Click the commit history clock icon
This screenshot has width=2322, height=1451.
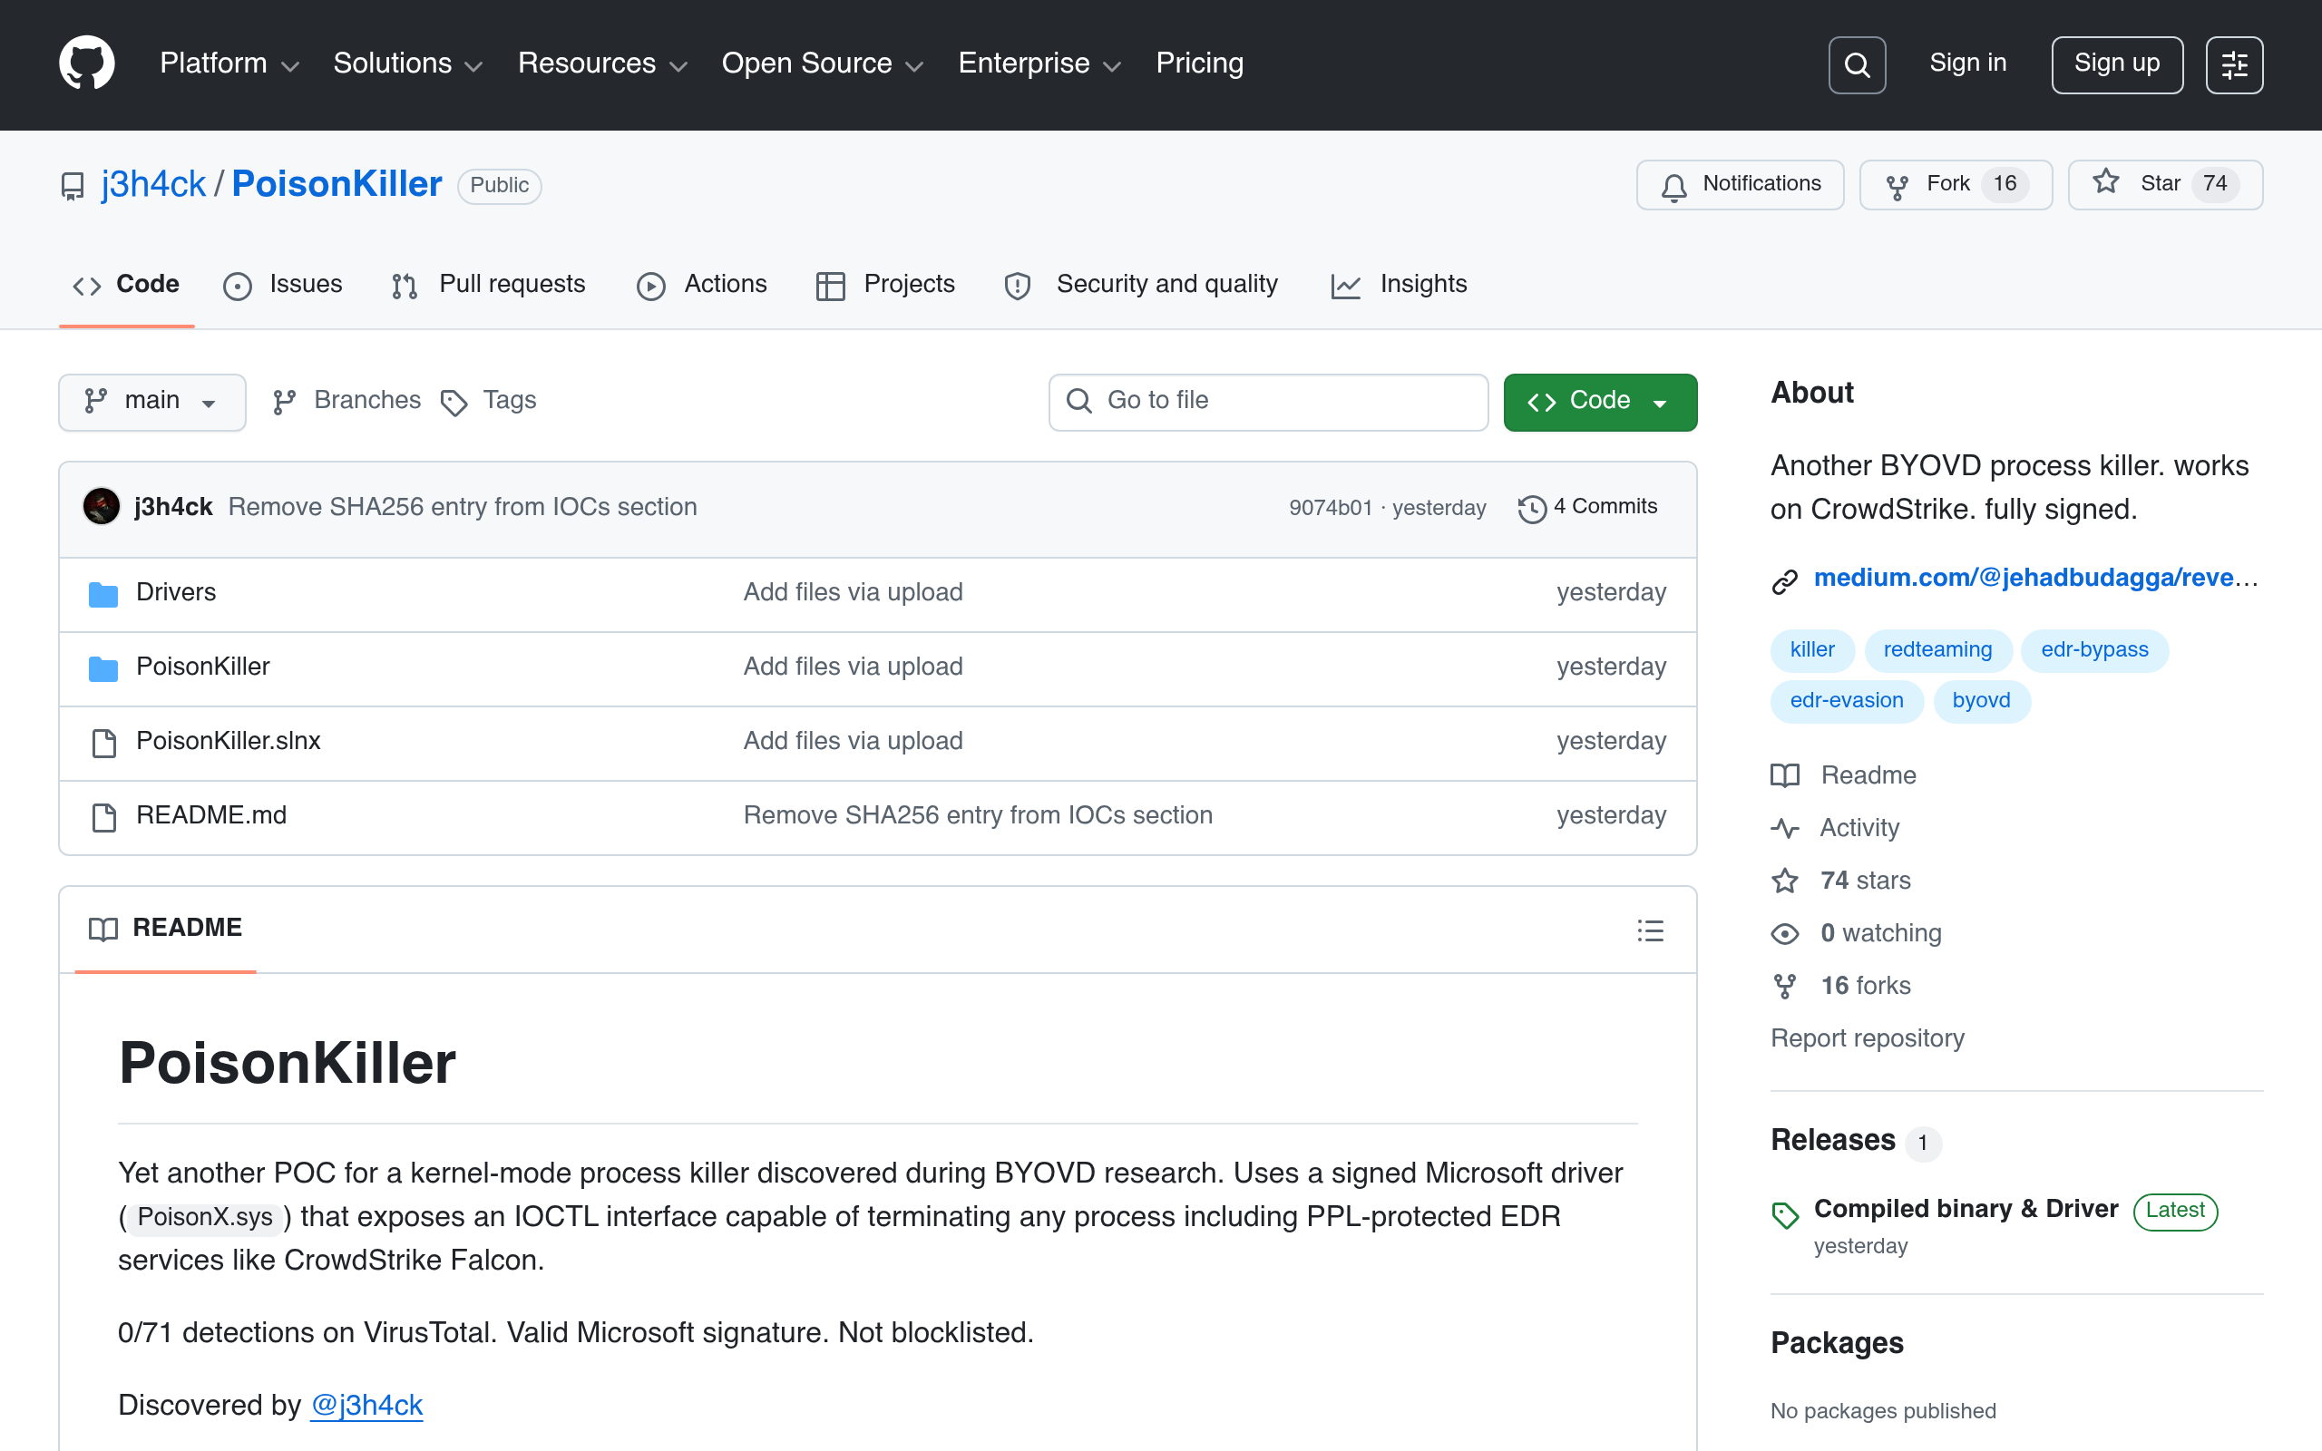pyautogui.click(x=1532, y=509)
